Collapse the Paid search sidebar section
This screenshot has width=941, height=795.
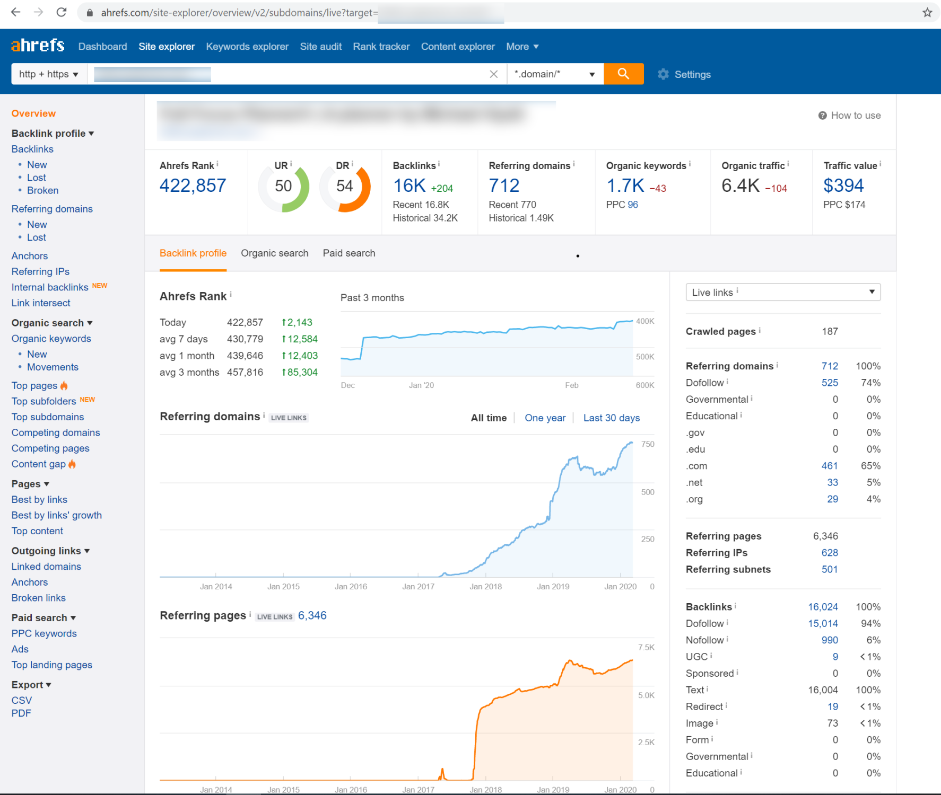click(43, 617)
